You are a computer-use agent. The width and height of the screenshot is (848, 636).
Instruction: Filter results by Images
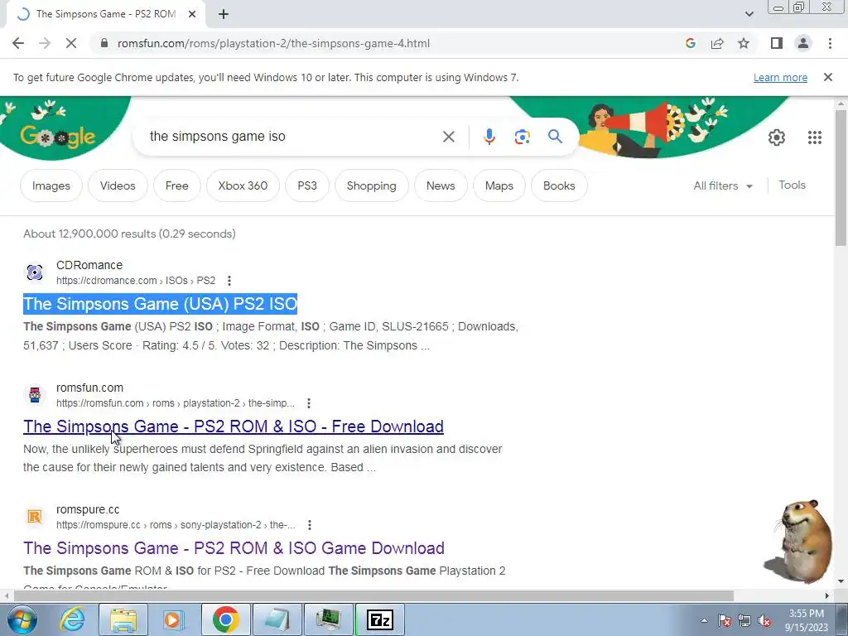[51, 185]
